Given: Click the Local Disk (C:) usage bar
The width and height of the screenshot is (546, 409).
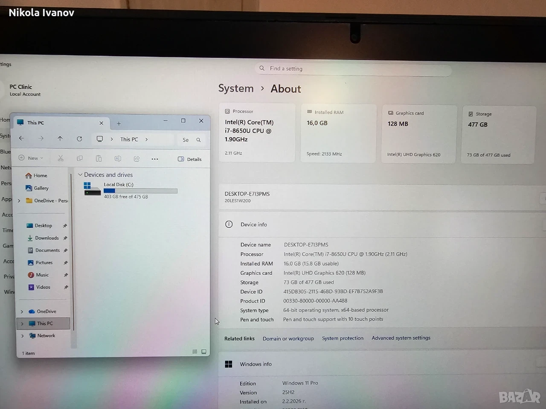Looking at the screenshot, I should click(x=140, y=191).
